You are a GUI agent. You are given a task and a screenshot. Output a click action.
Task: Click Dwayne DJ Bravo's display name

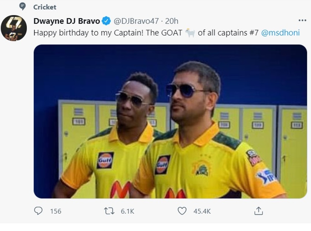pos(67,20)
